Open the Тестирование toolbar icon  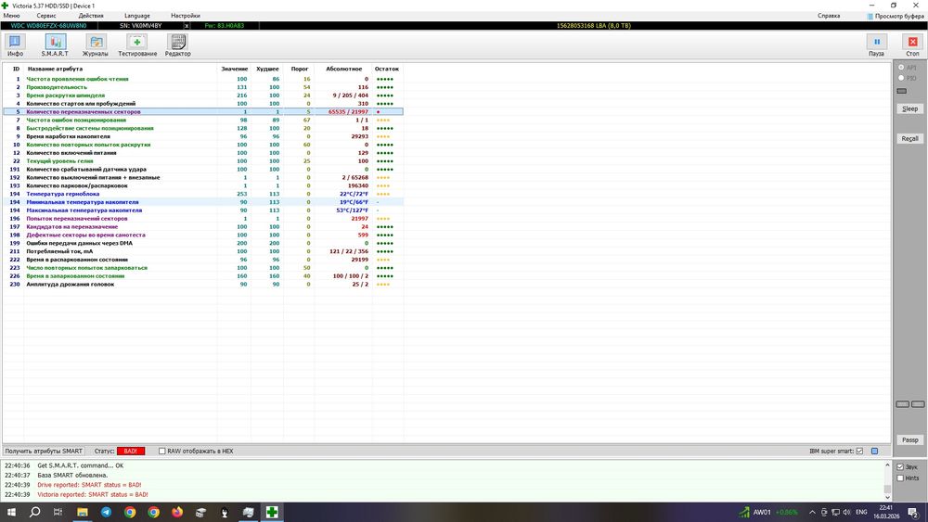point(137,42)
